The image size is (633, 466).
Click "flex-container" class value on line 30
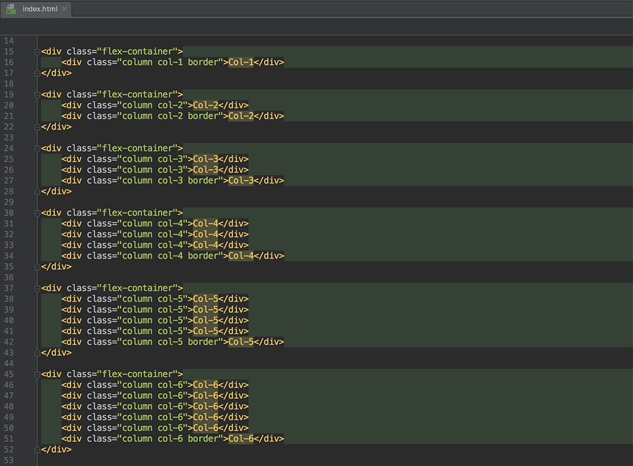pyautogui.click(x=137, y=213)
